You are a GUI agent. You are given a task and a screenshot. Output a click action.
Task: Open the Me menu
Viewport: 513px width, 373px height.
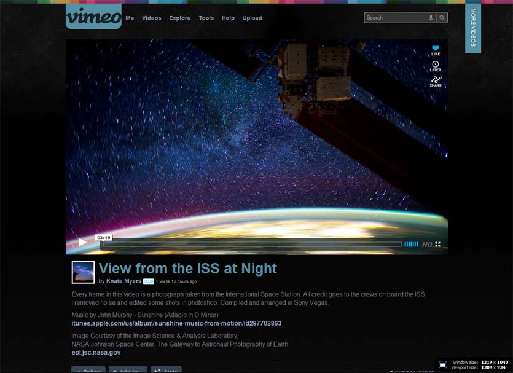coord(130,18)
